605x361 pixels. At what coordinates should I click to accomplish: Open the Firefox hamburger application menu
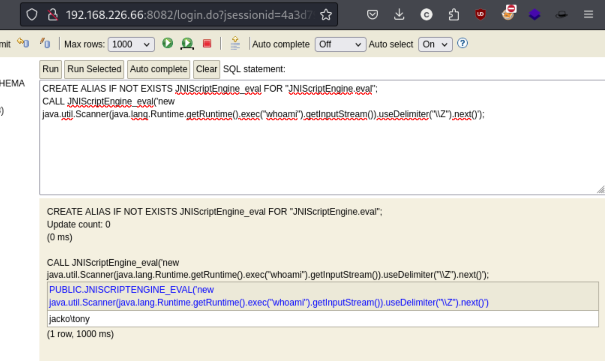pos(588,15)
